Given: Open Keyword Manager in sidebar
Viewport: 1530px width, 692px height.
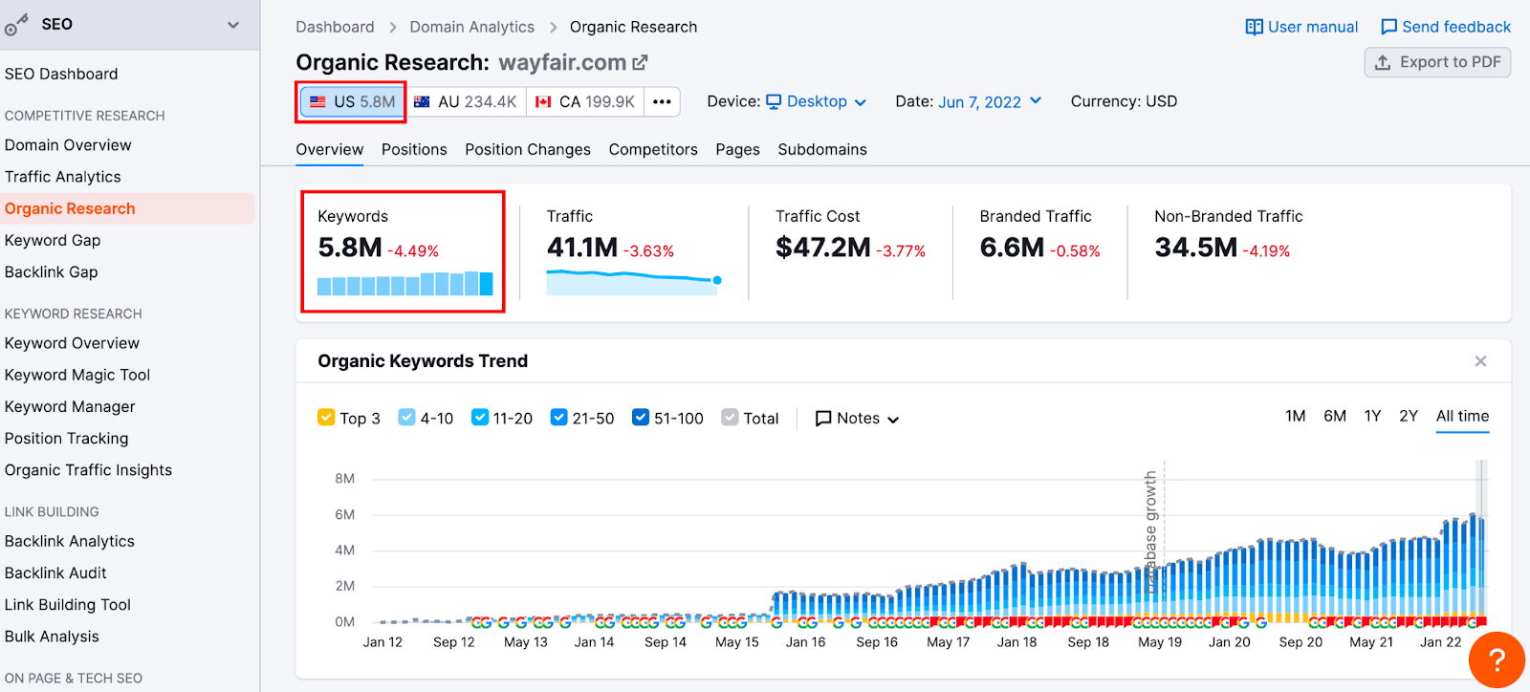Looking at the screenshot, I should pyautogui.click(x=70, y=406).
